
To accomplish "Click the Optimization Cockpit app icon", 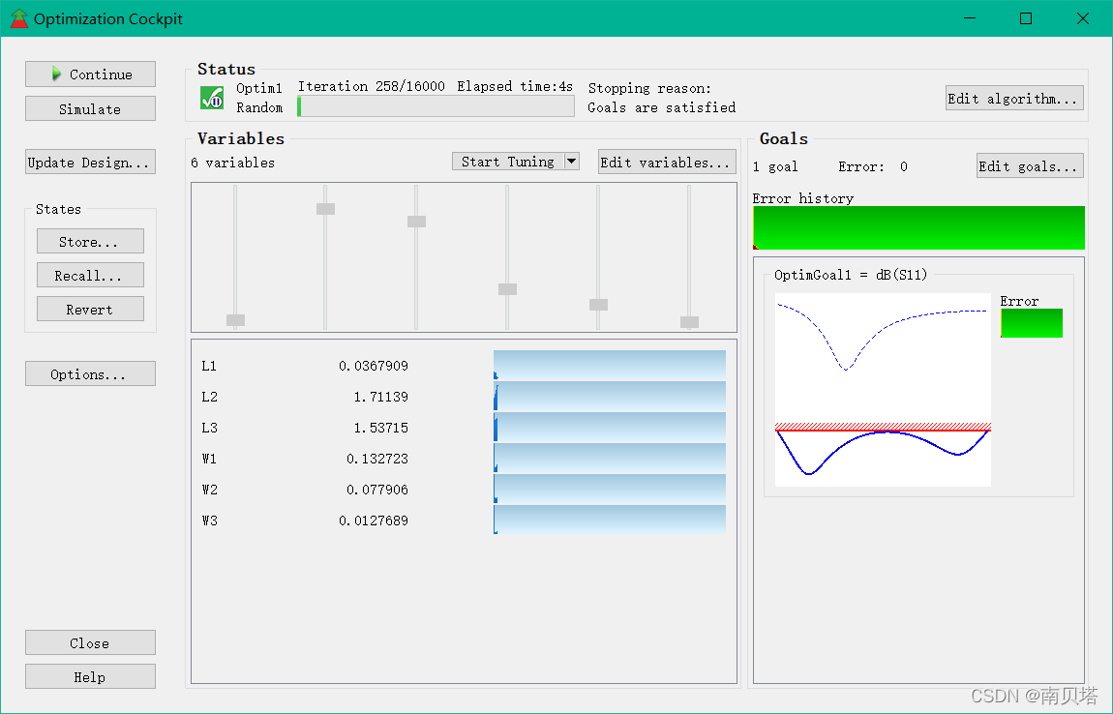I will pos(19,18).
